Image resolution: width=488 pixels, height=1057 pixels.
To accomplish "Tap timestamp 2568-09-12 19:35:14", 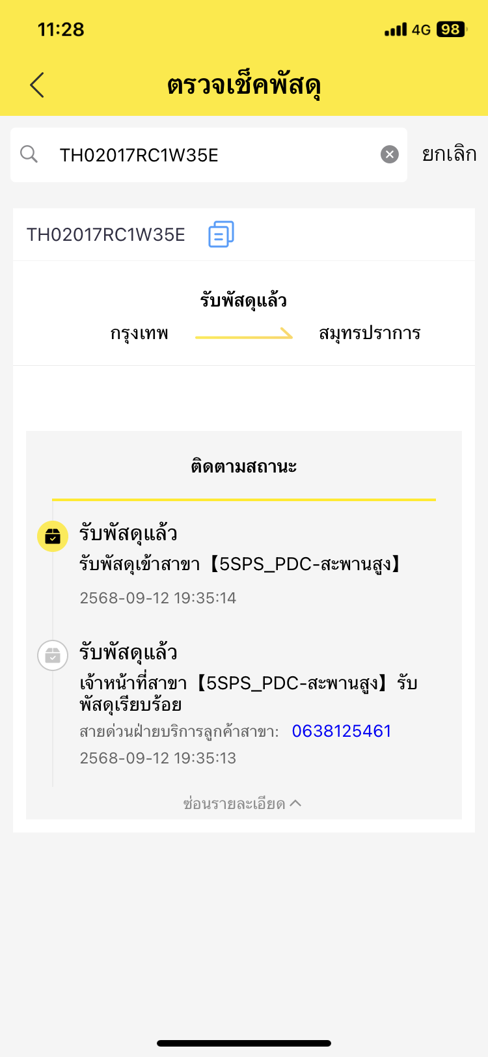I will click(157, 598).
